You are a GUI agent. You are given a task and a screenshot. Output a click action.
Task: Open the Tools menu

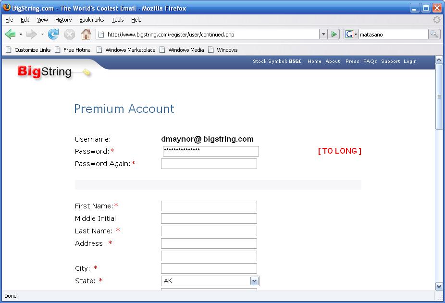coord(117,20)
